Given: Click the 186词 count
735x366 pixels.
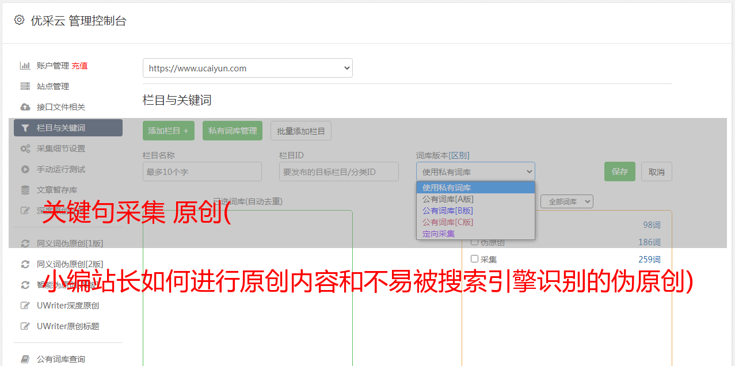Looking at the screenshot, I should (649, 242).
